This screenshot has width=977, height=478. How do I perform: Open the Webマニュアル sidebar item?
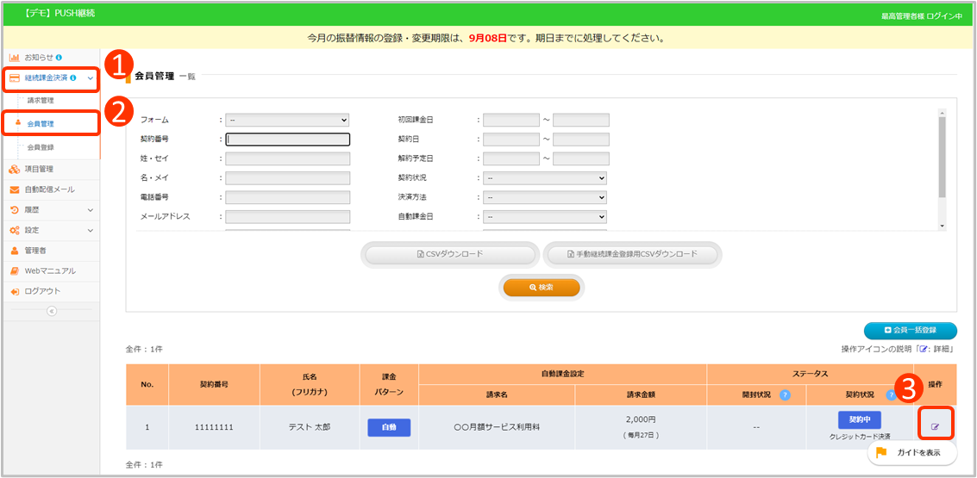[49, 271]
